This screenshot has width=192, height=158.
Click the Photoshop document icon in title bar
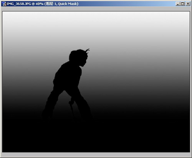pyautogui.click(x=4, y=4)
